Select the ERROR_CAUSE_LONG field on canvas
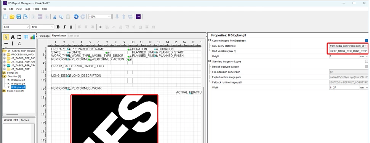Image resolution: width=370 pixels, height=143 pixels. pyautogui.click(x=88, y=66)
